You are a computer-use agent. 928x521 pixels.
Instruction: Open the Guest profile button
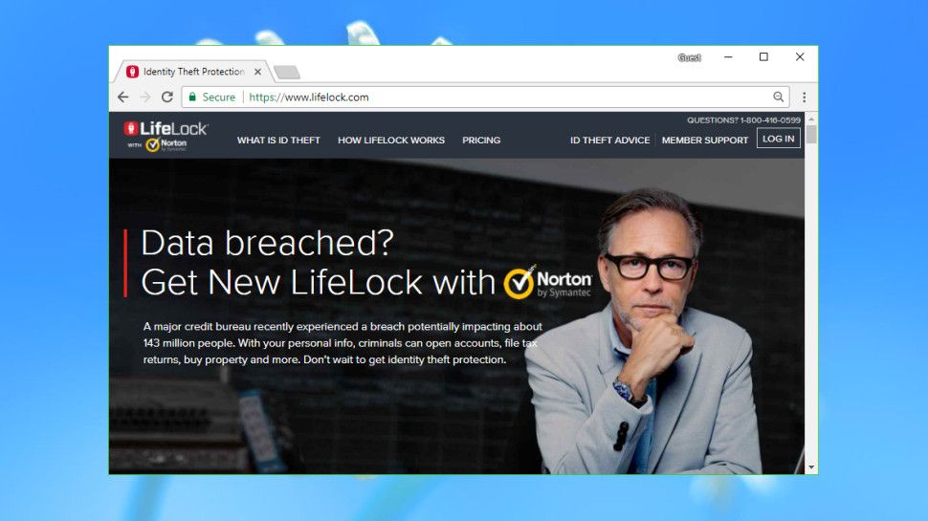[690, 57]
